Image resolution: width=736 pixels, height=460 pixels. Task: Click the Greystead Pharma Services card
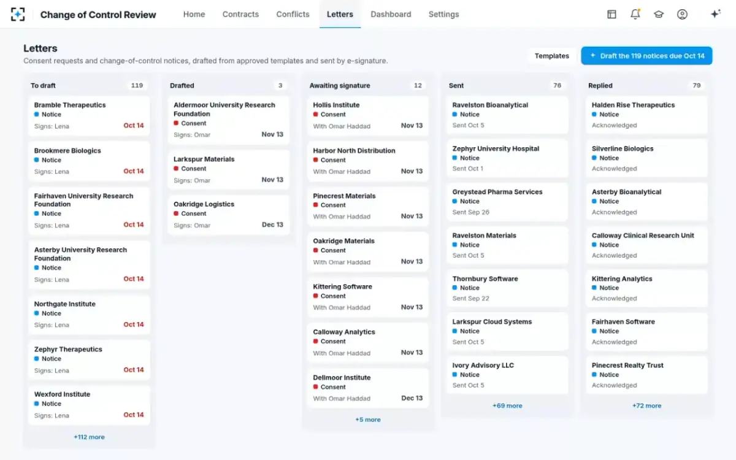[x=507, y=202]
